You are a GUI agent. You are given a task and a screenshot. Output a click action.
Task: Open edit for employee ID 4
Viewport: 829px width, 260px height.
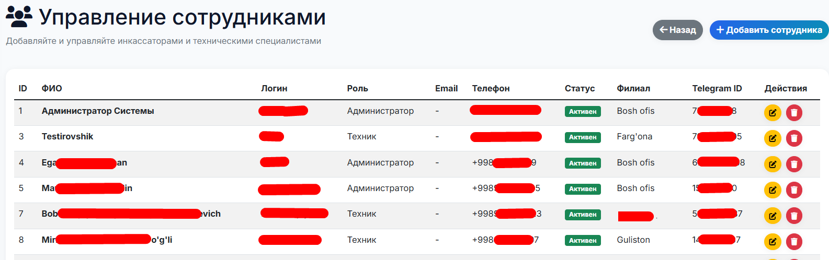point(773,164)
